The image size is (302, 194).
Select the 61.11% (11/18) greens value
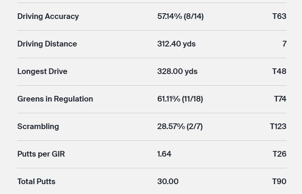tap(180, 99)
